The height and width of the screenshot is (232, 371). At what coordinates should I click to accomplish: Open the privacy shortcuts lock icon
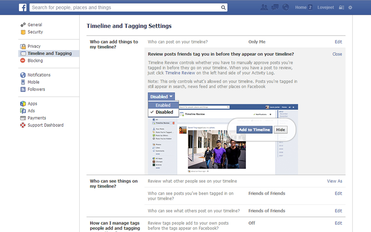click(x=341, y=7)
